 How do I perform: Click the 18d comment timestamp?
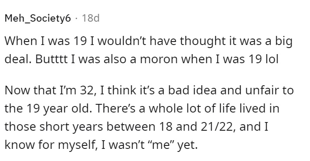(90, 18)
